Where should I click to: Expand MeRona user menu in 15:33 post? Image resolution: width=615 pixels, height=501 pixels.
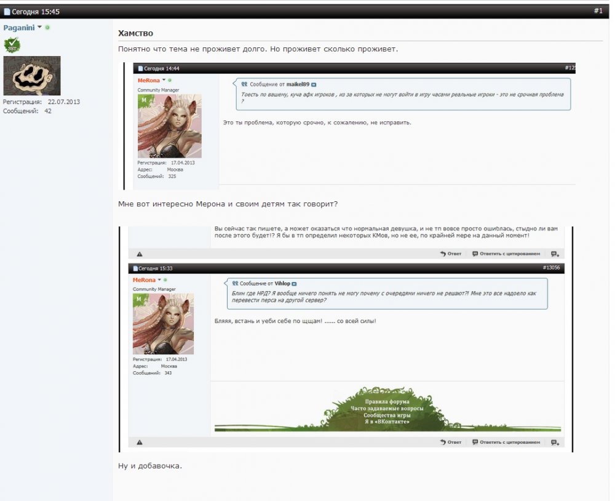tap(159, 280)
